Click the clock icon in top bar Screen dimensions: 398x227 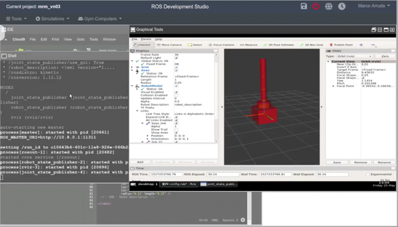pyautogui.click(x=342, y=6)
